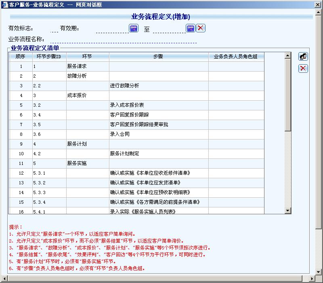Clear the validity dates with the red X
323x283 pixels.
(200, 28)
